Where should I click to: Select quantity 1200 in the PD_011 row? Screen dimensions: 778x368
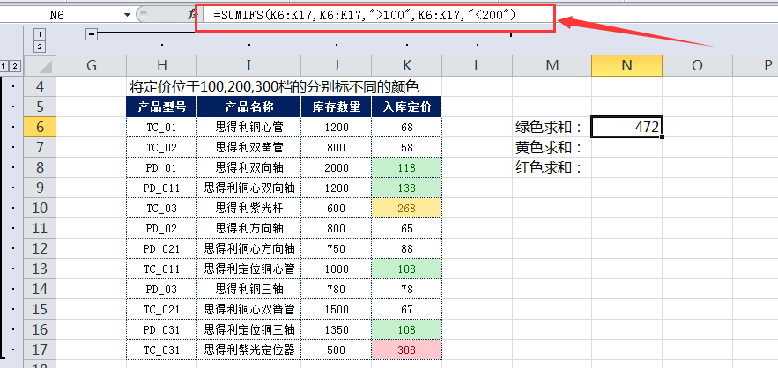pyautogui.click(x=337, y=188)
